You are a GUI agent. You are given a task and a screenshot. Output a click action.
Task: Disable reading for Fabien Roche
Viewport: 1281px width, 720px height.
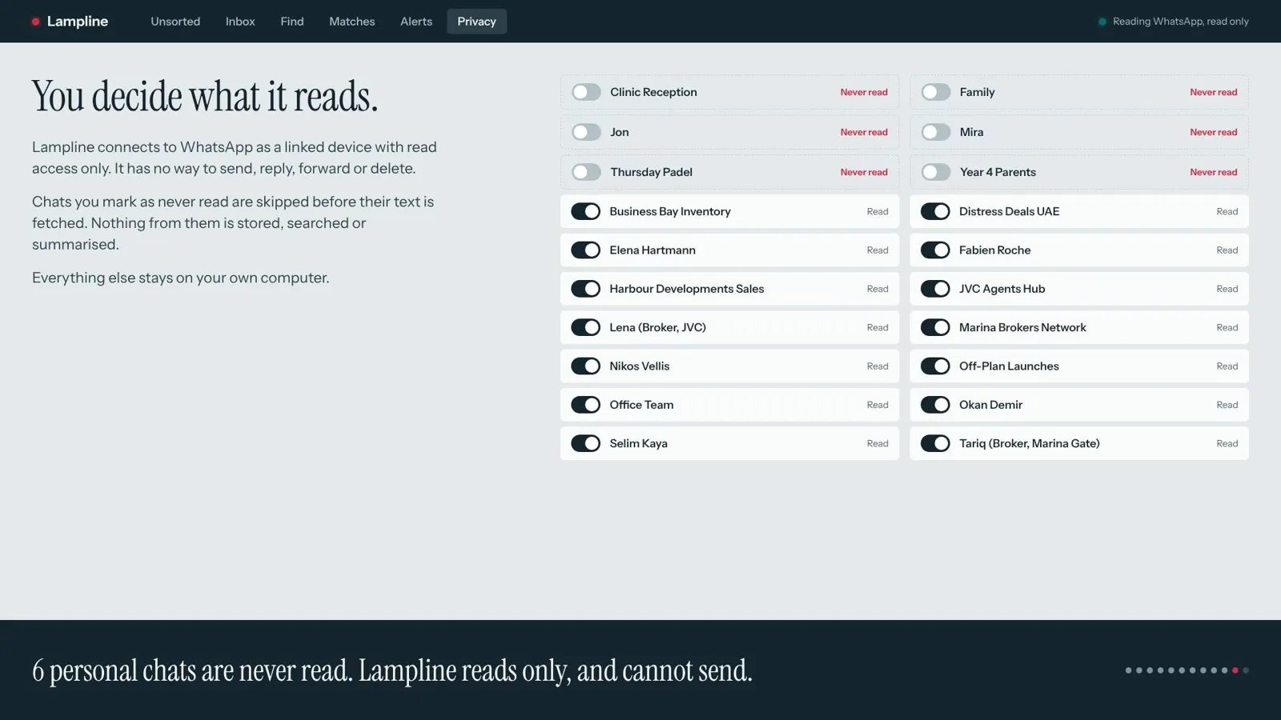935,250
